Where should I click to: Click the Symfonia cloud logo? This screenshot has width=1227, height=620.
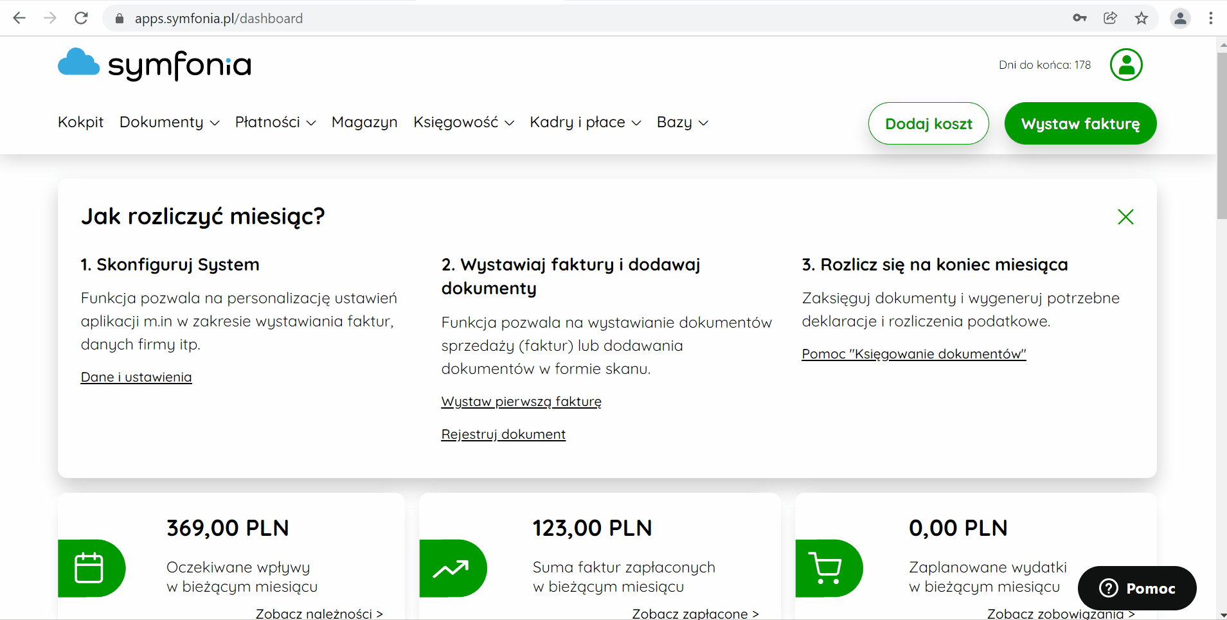point(154,64)
